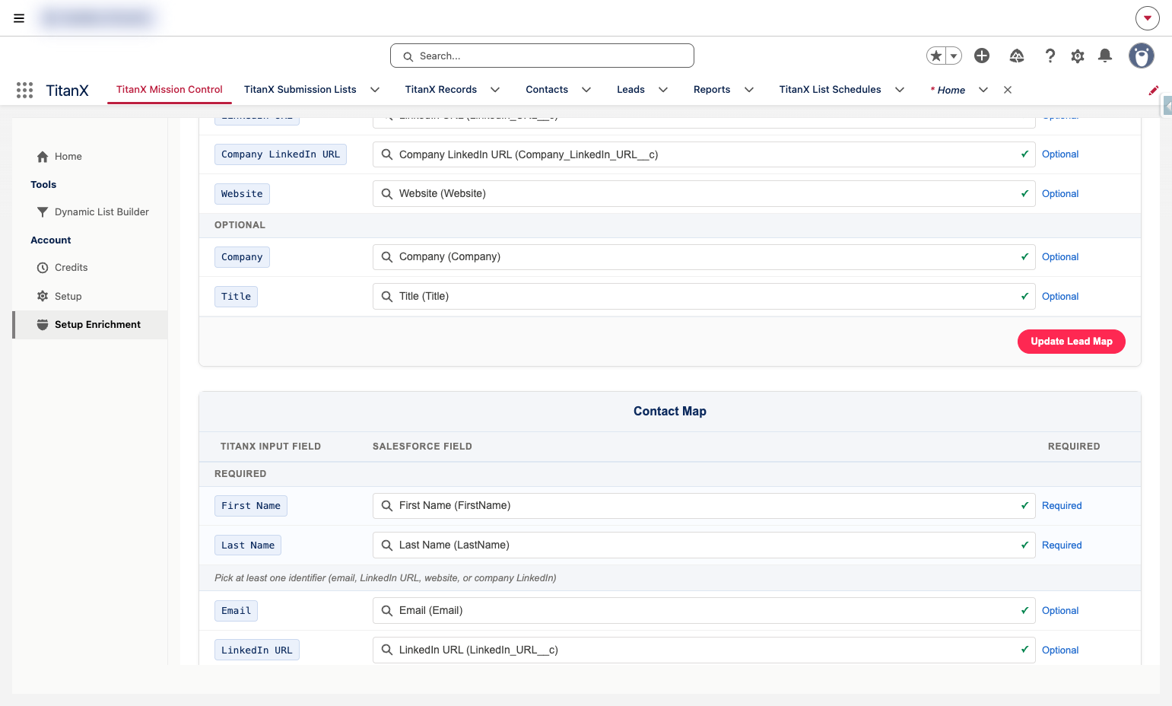Click search icon in Title field
Viewport: 1172px width, 706px height.
pos(387,296)
